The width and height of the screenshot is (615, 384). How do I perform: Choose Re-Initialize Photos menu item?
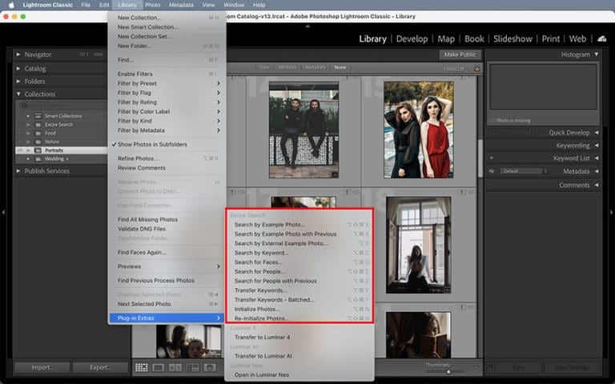pyautogui.click(x=299, y=318)
